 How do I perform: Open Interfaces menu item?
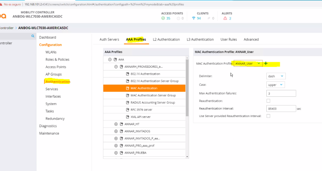tap(53, 96)
